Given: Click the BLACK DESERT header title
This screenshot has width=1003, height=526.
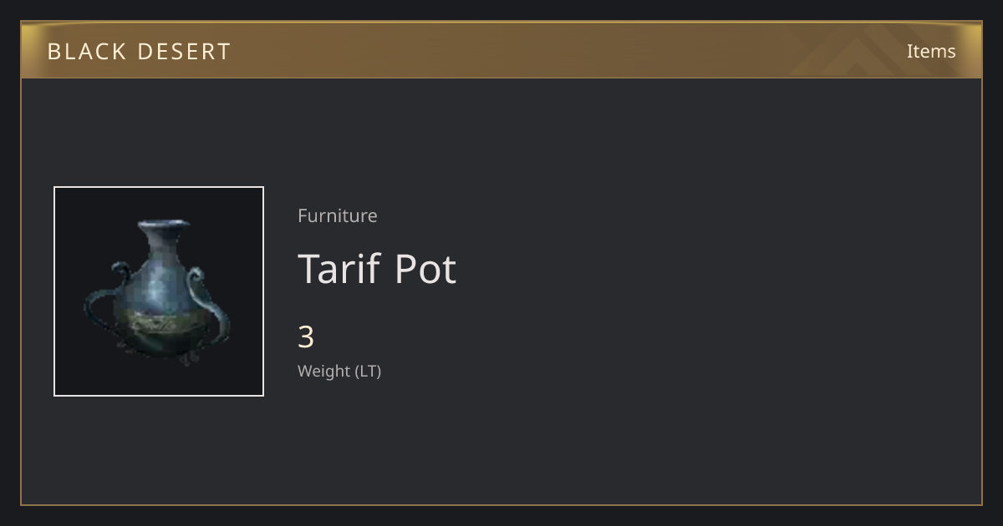Looking at the screenshot, I should coord(139,52).
